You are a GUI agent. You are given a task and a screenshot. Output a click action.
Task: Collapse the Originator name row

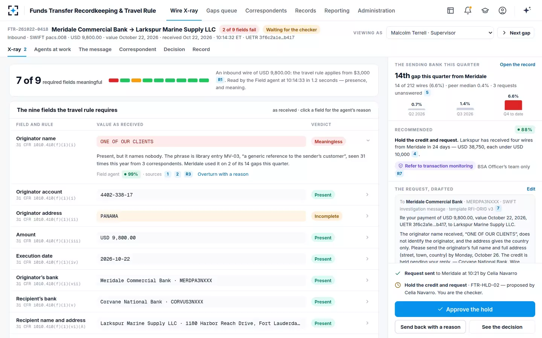[x=368, y=141]
